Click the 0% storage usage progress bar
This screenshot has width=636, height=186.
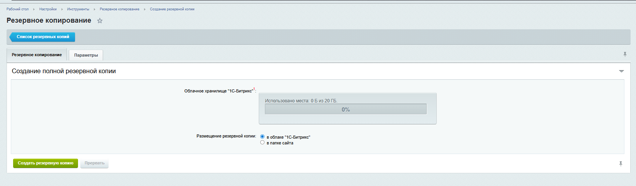tap(346, 109)
